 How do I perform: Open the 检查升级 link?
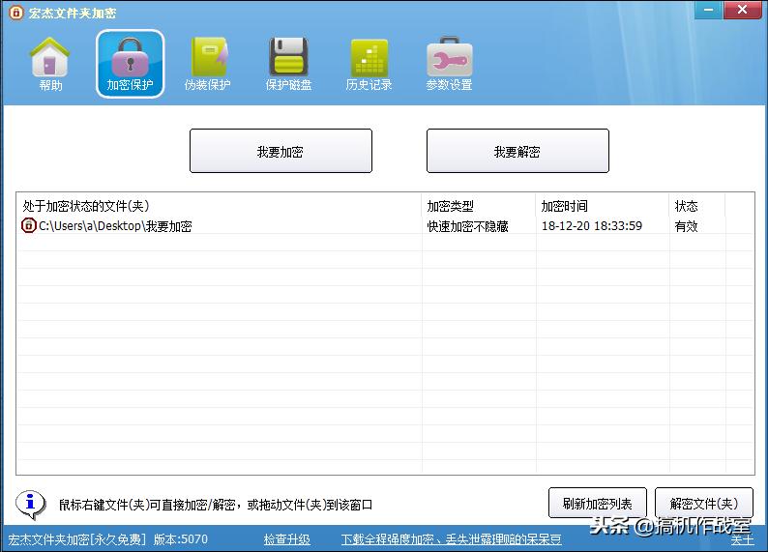coord(287,539)
